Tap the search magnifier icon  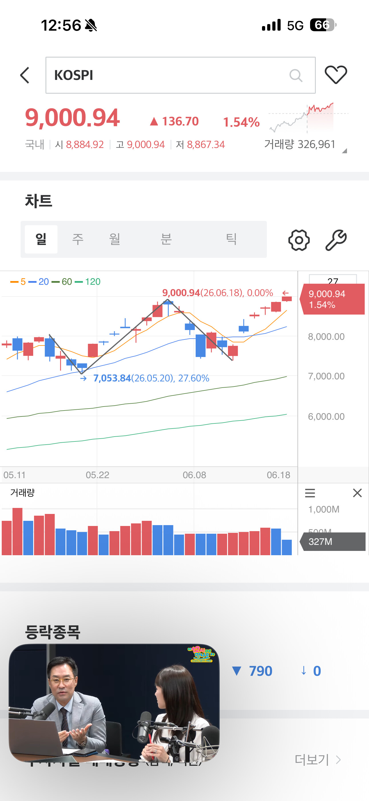[296, 75]
